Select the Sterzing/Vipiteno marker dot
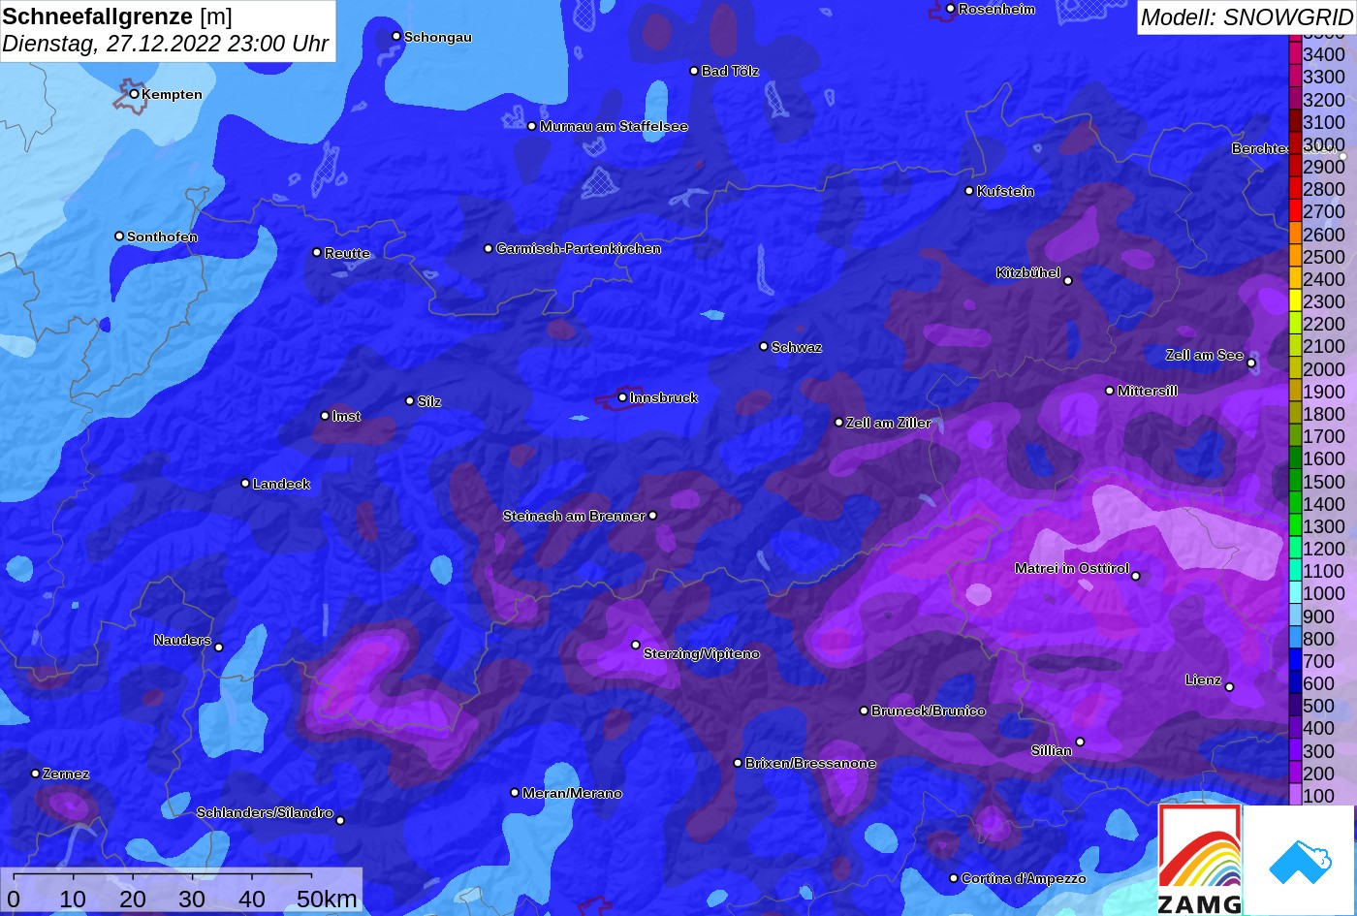The width and height of the screenshot is (1357, 916). pos(636,645)
